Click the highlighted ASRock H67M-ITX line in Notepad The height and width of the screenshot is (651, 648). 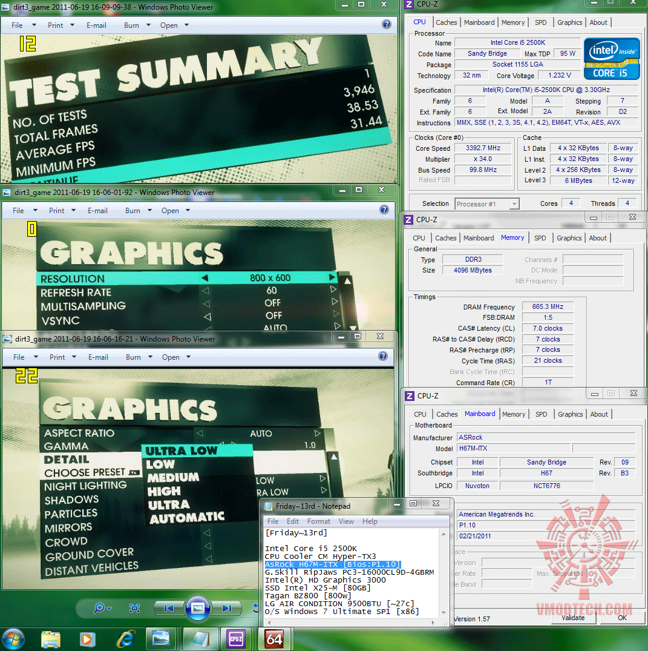[333, 564]
